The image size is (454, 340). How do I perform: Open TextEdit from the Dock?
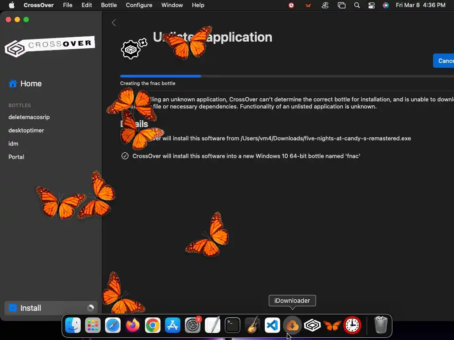[212, 325]
